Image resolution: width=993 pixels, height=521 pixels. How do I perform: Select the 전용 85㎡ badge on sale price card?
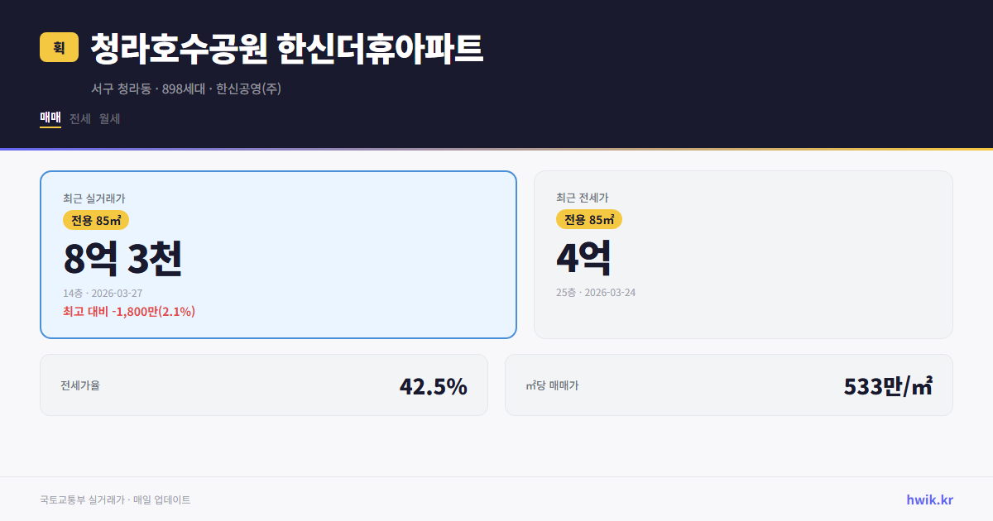[x=94, y=220]
